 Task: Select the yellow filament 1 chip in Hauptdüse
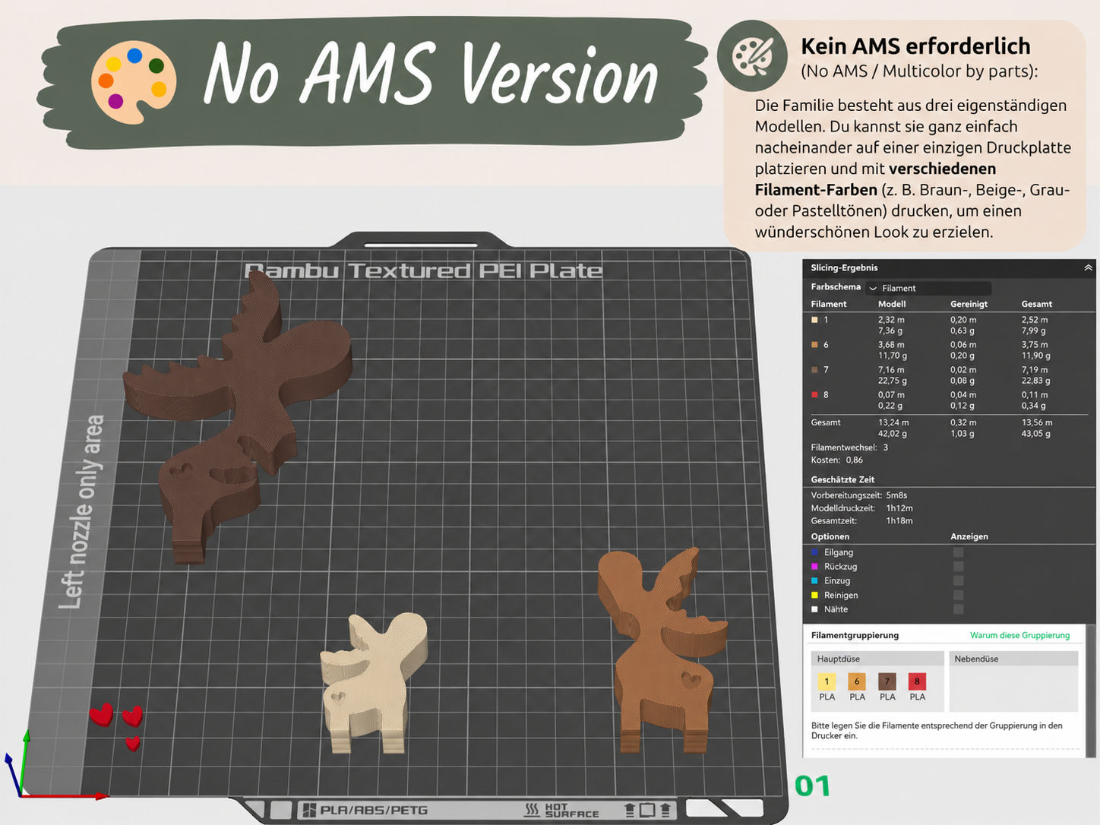point(827,681)
